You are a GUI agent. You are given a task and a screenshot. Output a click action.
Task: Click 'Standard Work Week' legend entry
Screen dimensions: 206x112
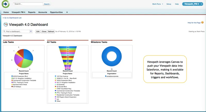(x=20, y=84)
